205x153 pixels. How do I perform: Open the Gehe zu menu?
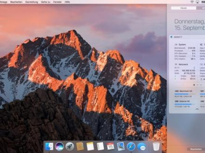coord(45,2)
